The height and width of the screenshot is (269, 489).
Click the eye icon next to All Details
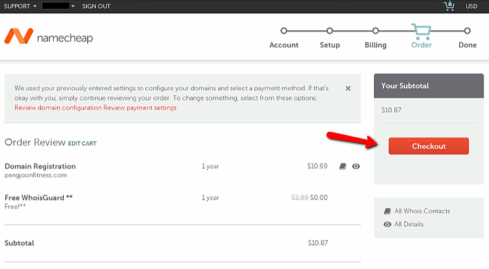(x=387, y=224)
